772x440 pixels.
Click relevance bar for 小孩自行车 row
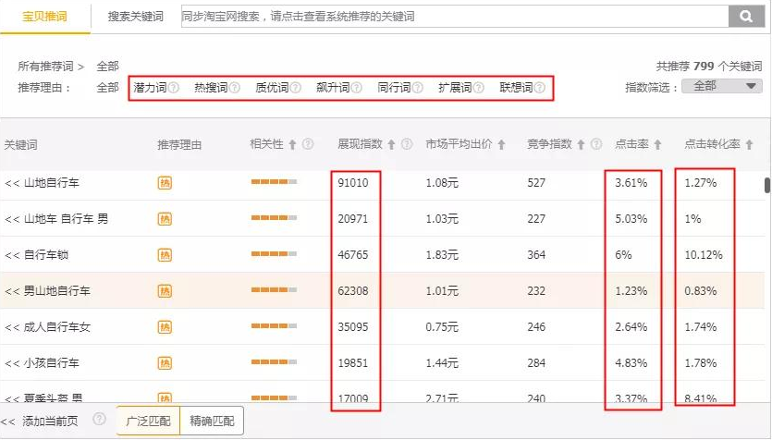pos(274,361)
